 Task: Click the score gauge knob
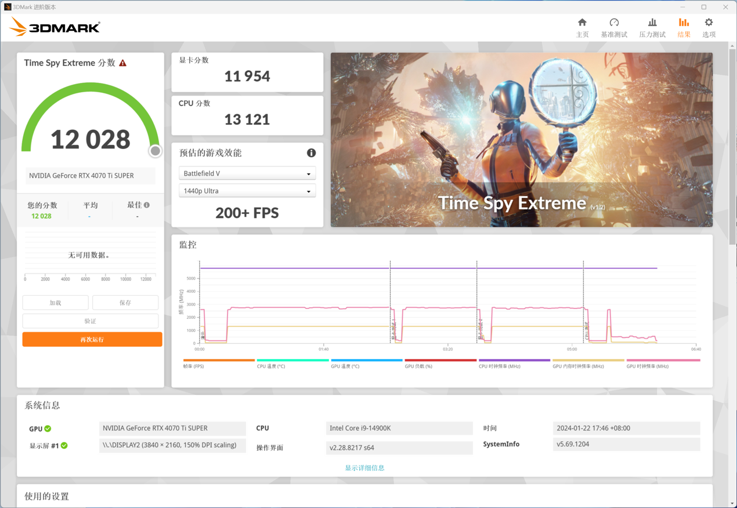click(155, 151)
